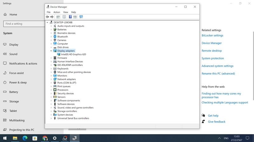Image resolution: width=254 pixels, height=142 pixels.
Task: Expand the Network adapters category
Action: click(x=51, y=79)
